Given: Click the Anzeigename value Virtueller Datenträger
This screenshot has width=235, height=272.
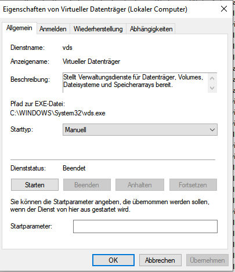Looking at the screenshot, I should (91, 61).
